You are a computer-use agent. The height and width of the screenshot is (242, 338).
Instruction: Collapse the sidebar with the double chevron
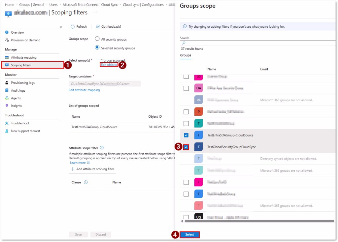61,27
